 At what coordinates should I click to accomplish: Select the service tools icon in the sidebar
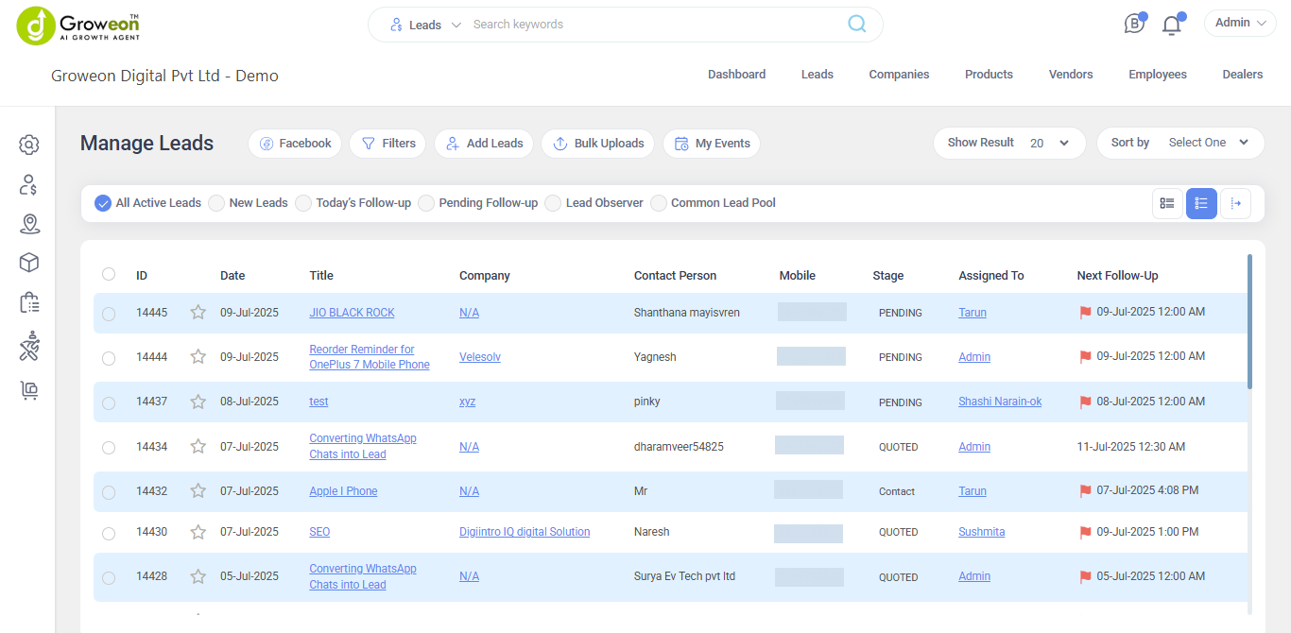click(x=28, y=345)
